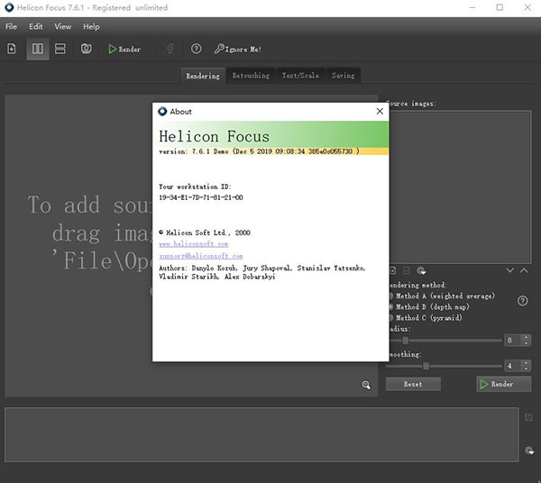Click the 'Ignore Me!' key button
The image size is (541, 483).
click(237, 49)
